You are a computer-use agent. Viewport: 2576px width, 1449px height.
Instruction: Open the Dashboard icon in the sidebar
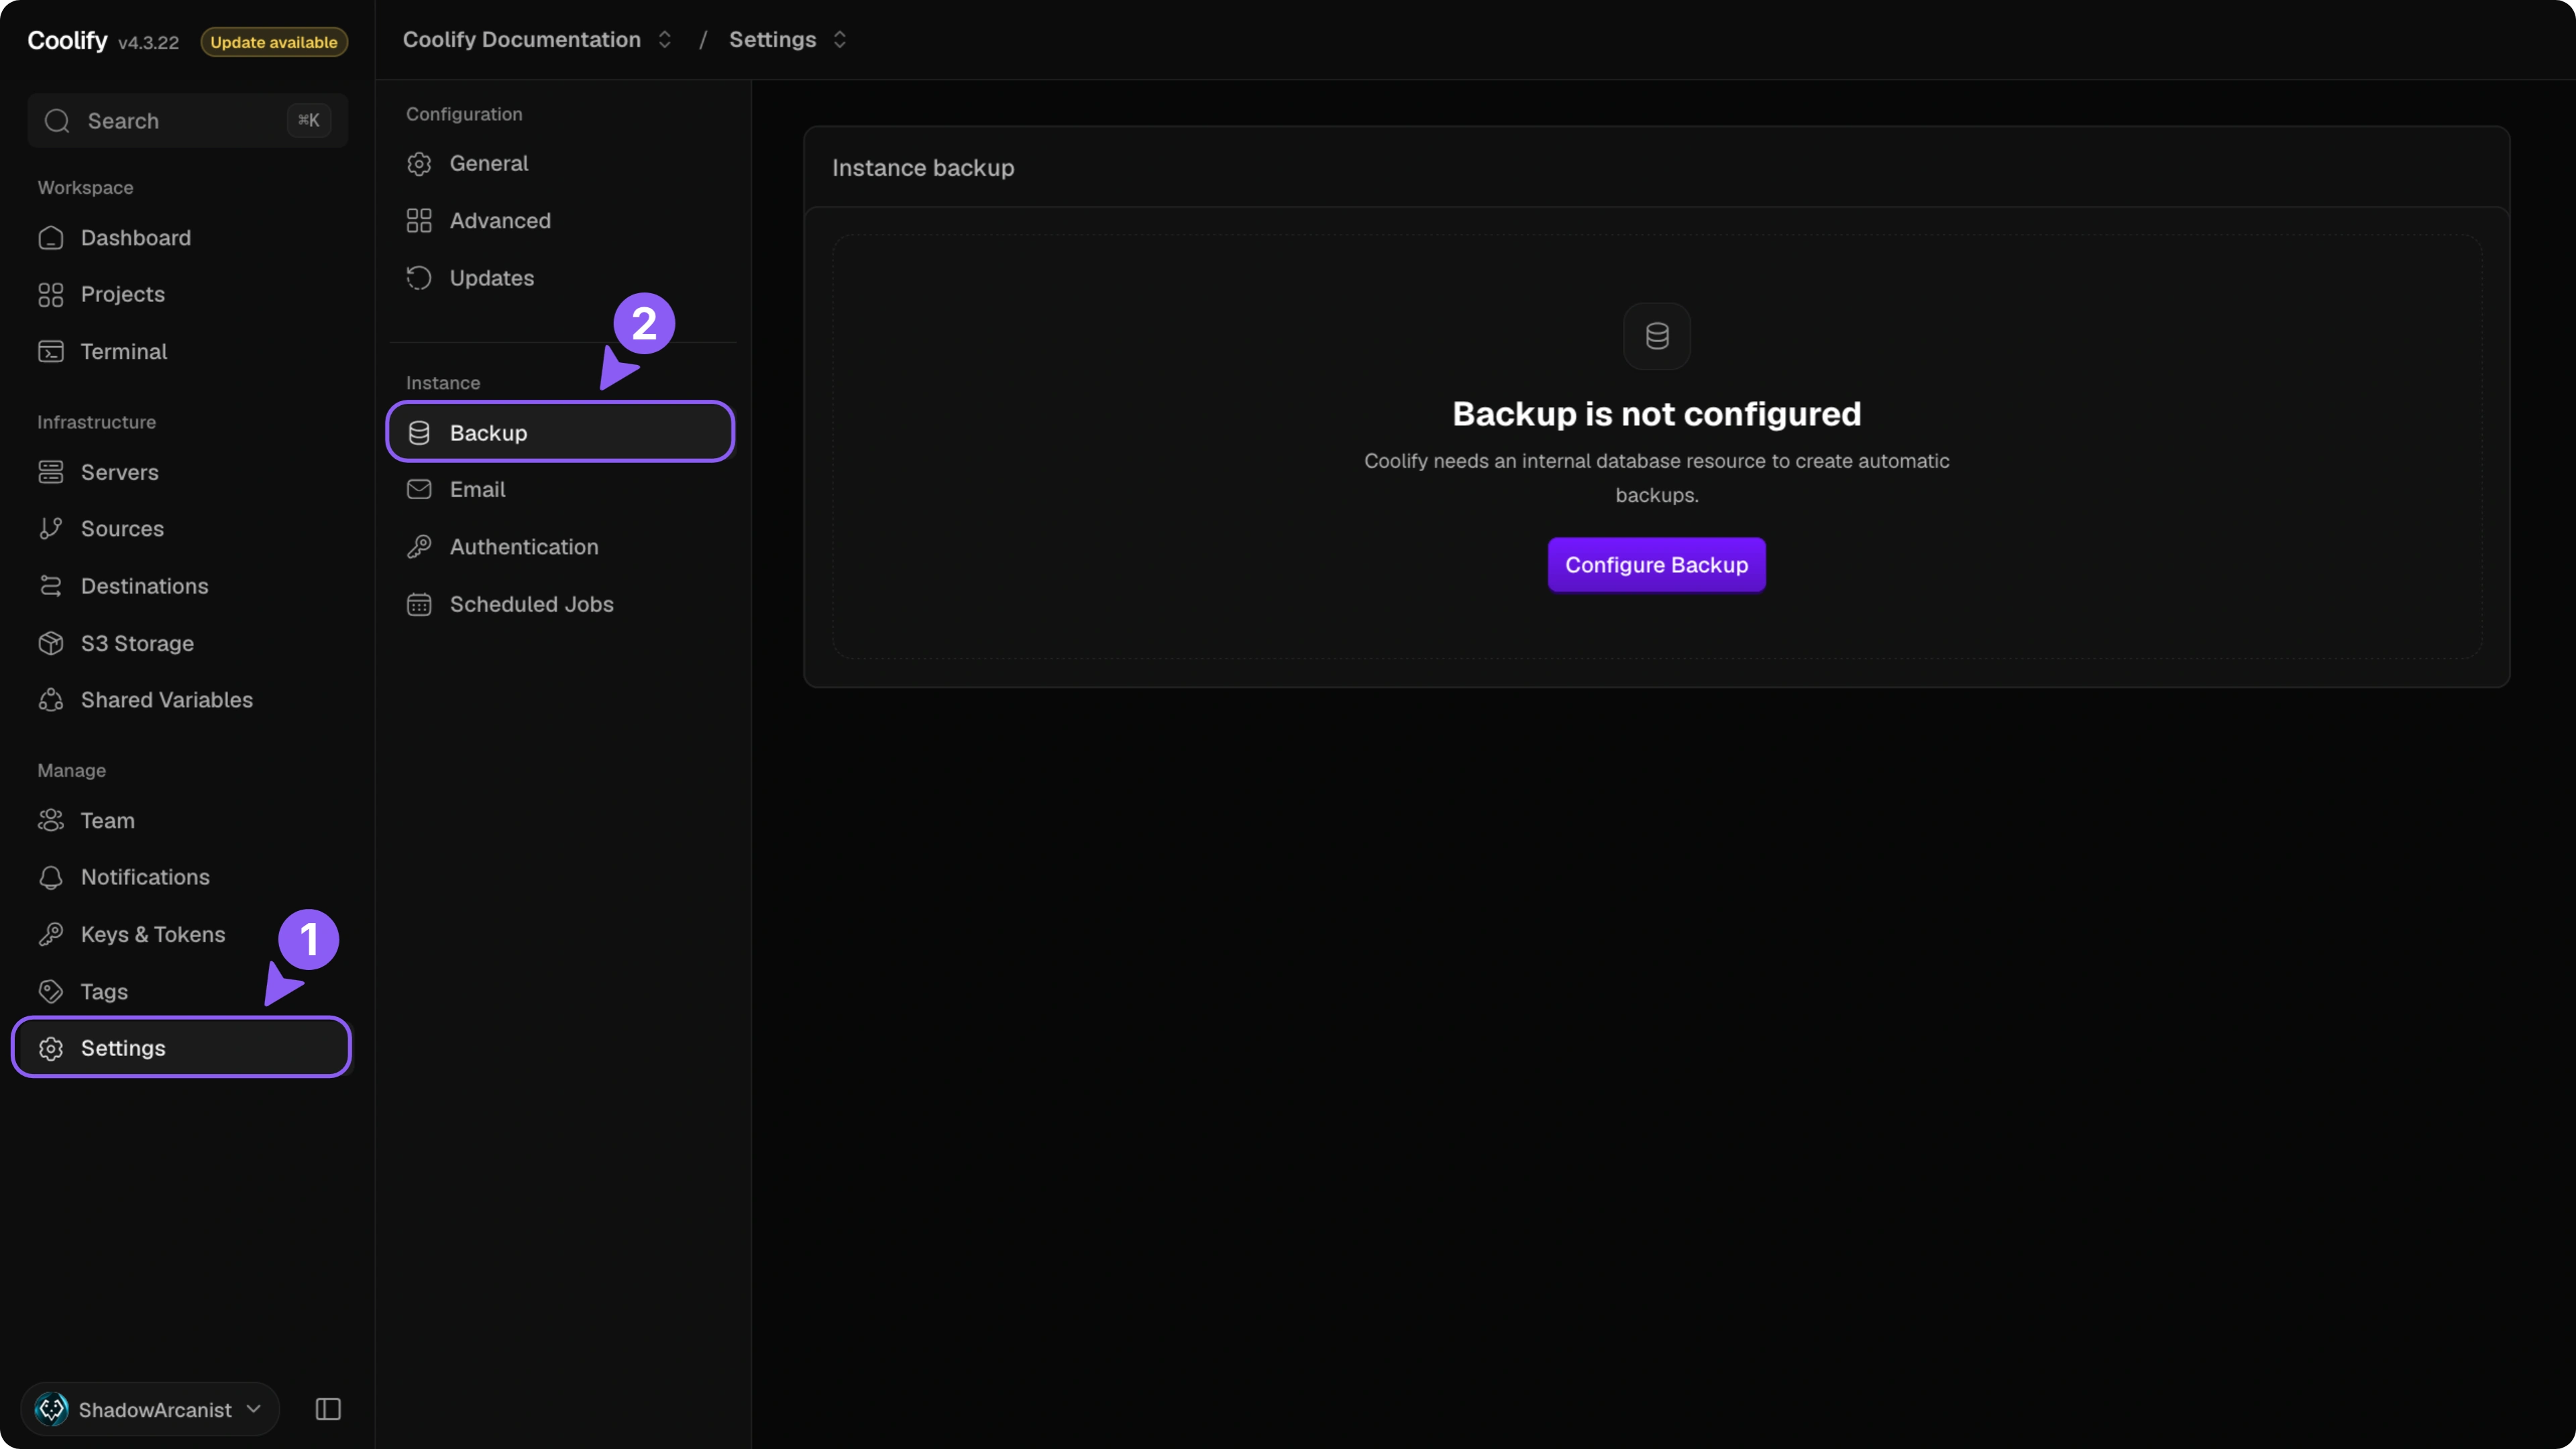point(51,238)
